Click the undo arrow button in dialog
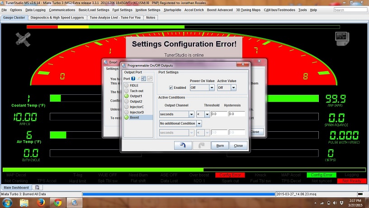The width and height of the screenshot is (369, 208). [x=182, y=145]
